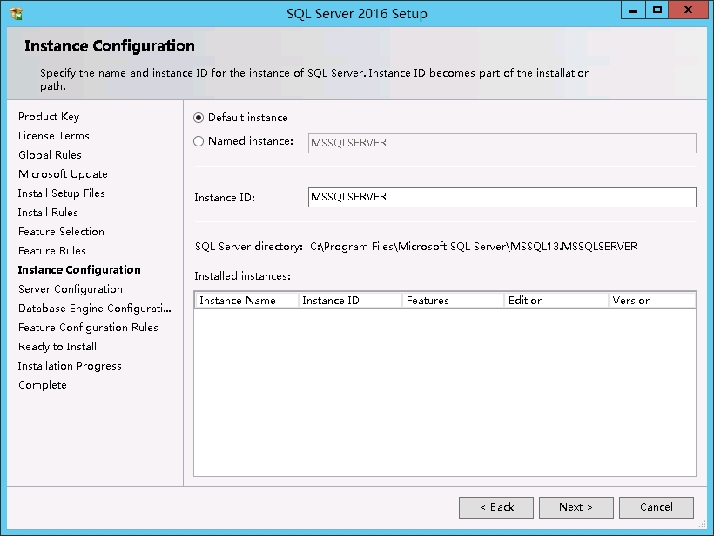Click the Instance ID input field
The height and width of the screenshot is (536, 714).
(502, 197)
